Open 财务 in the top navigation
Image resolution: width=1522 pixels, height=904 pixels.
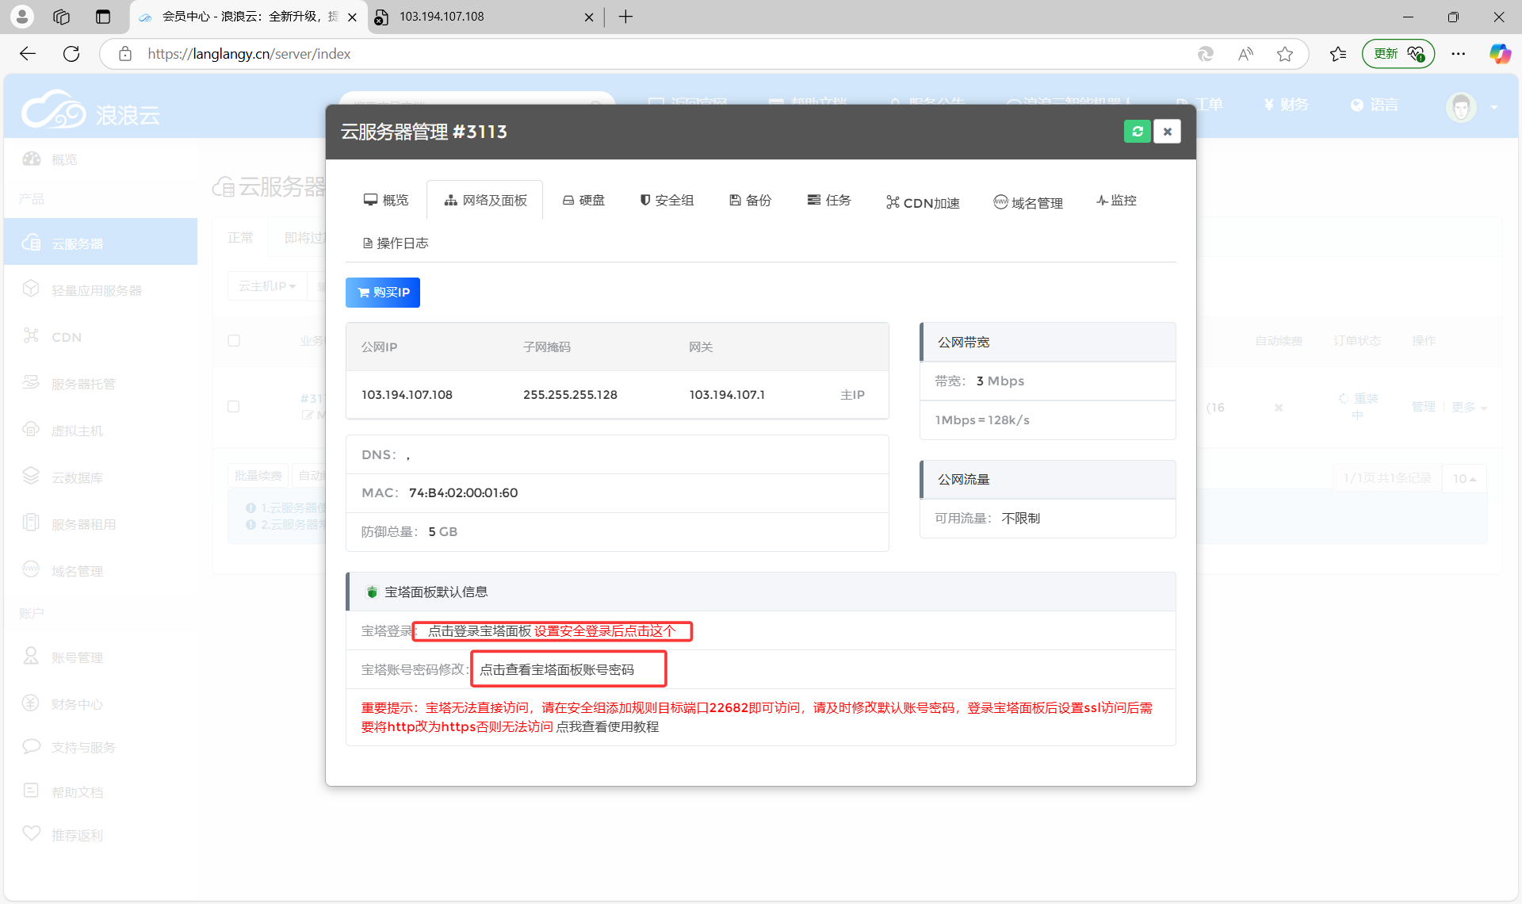tap(1285, 104)
